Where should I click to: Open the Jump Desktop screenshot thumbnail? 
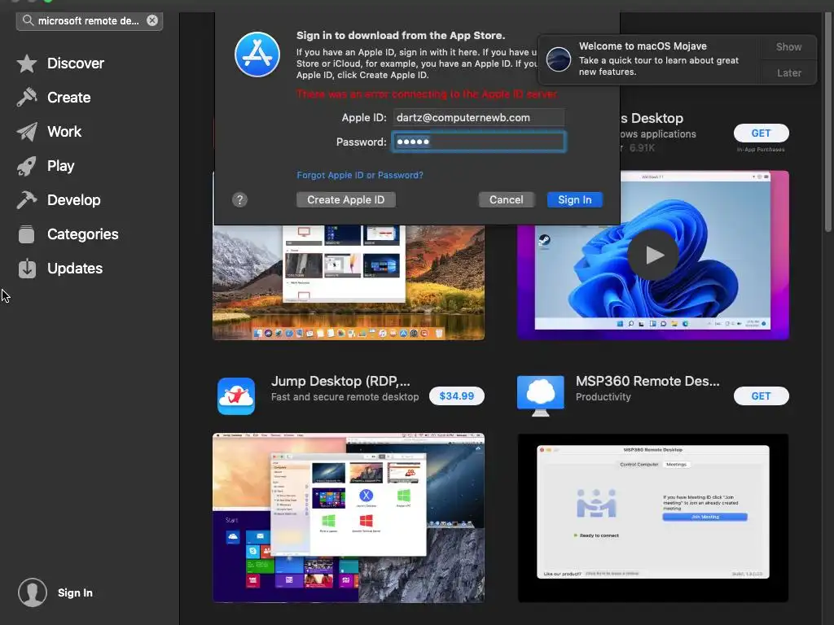349,518
